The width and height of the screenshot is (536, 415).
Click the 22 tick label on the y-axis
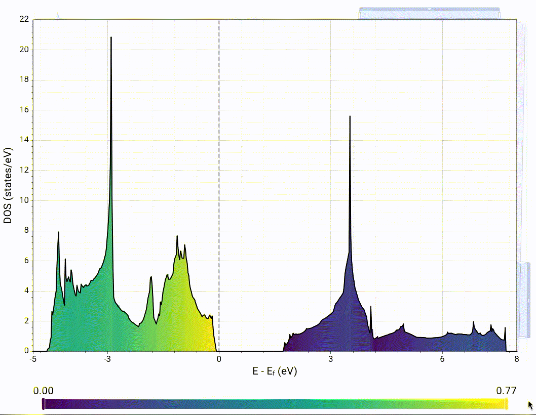[24, 20]
